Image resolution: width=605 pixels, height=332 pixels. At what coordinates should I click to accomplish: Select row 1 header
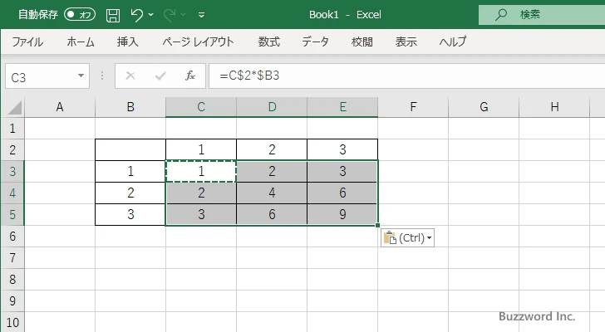[12, 129]
